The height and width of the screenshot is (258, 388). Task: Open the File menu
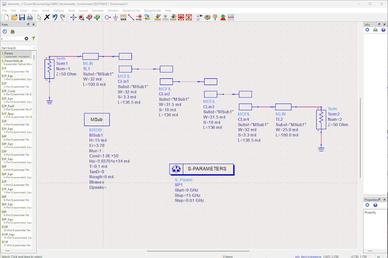click(x=5, y=10)
